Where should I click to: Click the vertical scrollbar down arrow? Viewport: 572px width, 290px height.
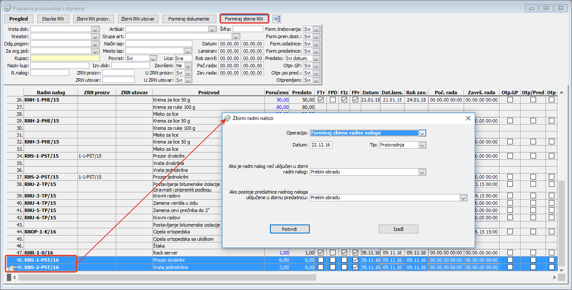562,270
